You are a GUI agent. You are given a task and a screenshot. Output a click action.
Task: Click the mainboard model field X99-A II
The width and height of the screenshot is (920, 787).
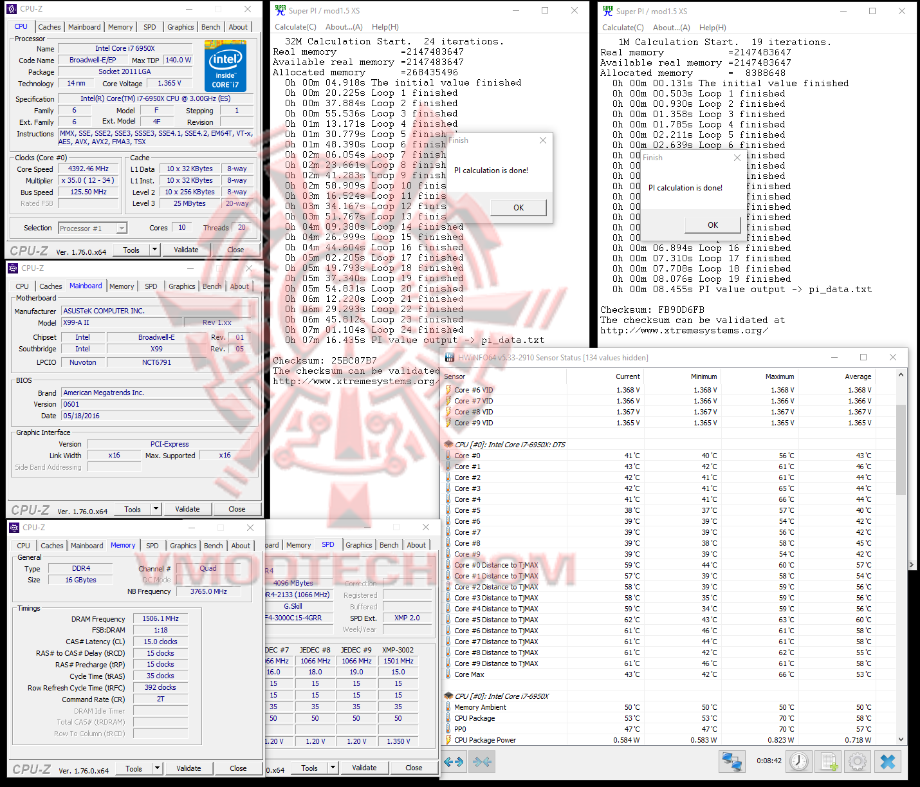point(122,322)
